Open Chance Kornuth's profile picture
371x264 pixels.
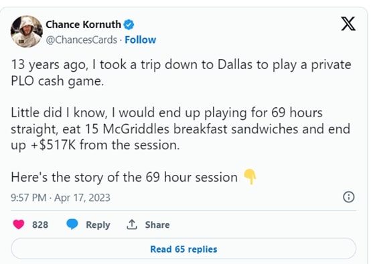[x=27, y=31]
